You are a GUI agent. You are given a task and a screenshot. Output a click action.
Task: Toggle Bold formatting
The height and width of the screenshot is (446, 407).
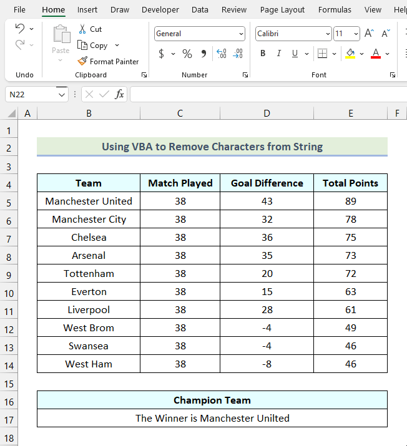[263, 53]
